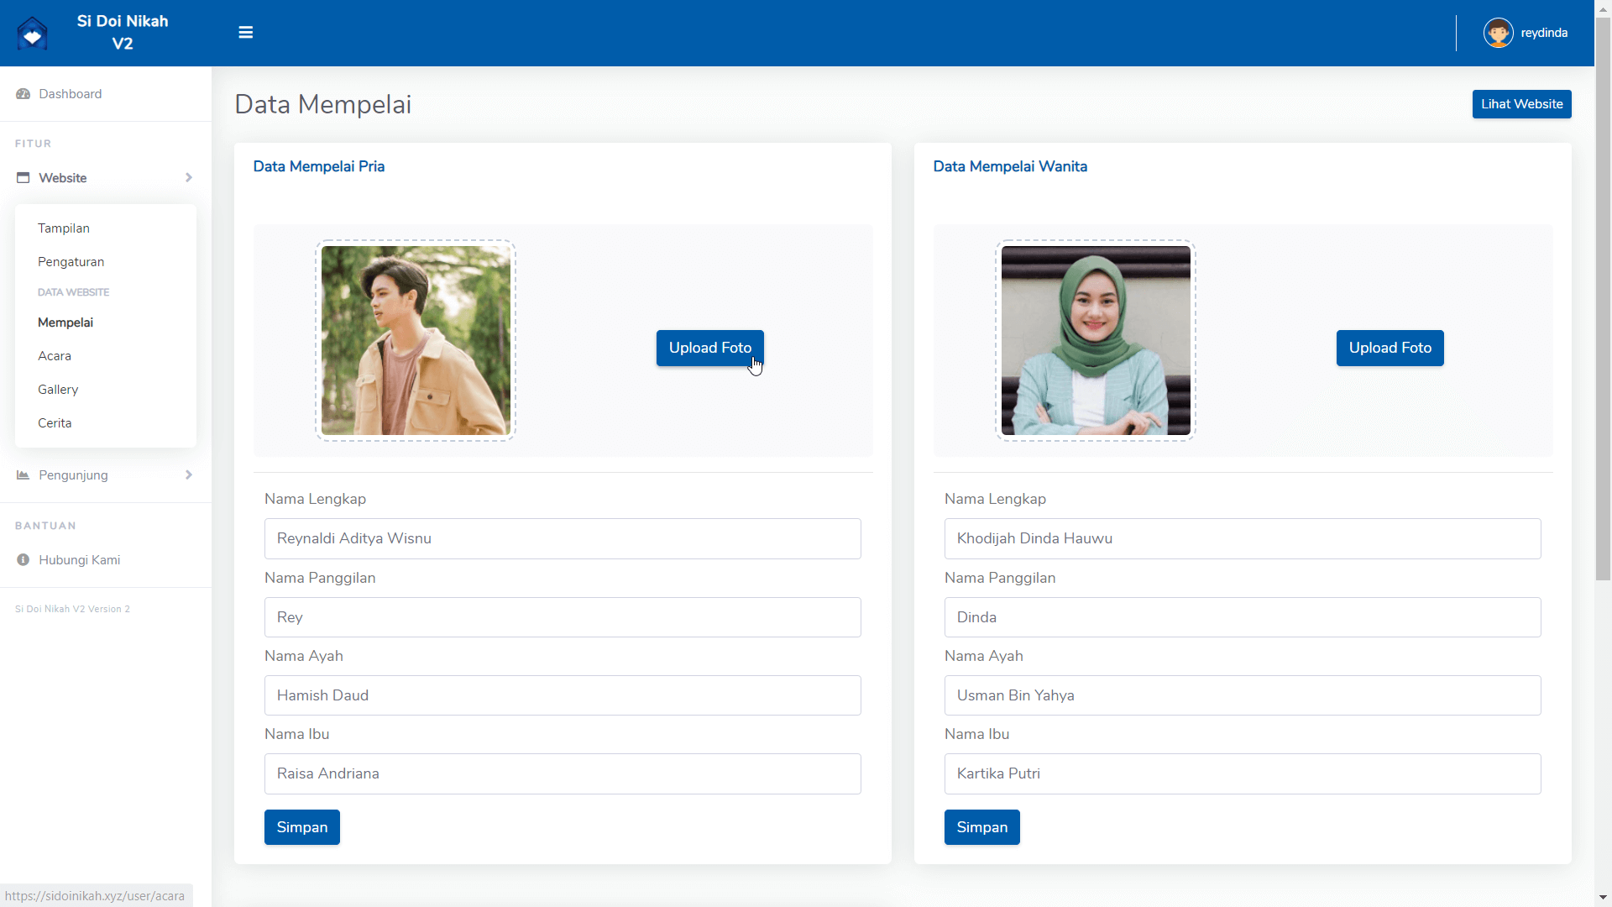Click the groom photo thumbnail
Viewport: 1612px width, 907px height.
click(416, 340)
